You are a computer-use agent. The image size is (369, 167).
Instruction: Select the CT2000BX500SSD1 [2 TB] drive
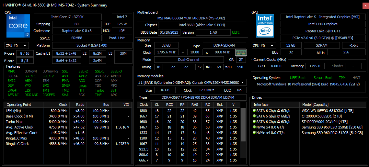[x=308, y=116]
